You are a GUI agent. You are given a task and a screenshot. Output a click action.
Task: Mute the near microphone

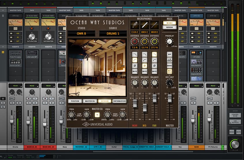coord(135,71)
